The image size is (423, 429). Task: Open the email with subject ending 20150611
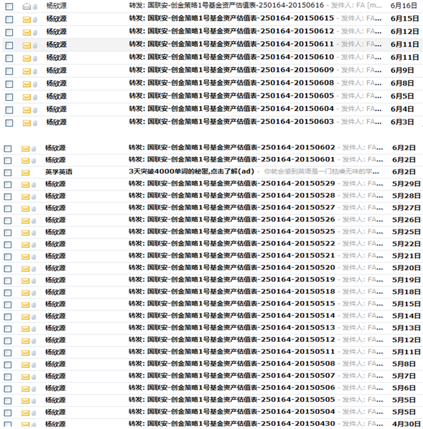pos(232,45)
